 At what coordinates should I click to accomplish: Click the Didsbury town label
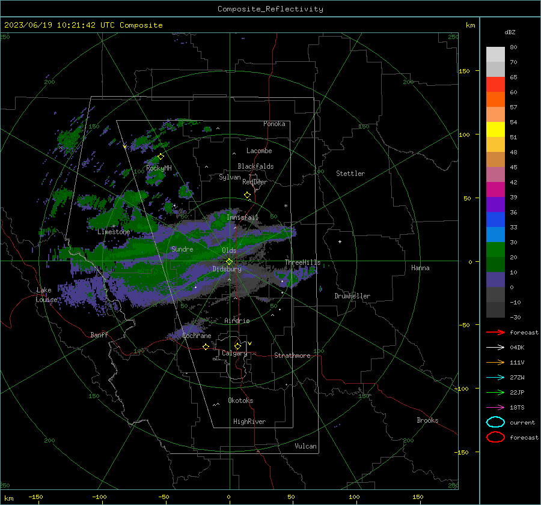coord(227,269)
